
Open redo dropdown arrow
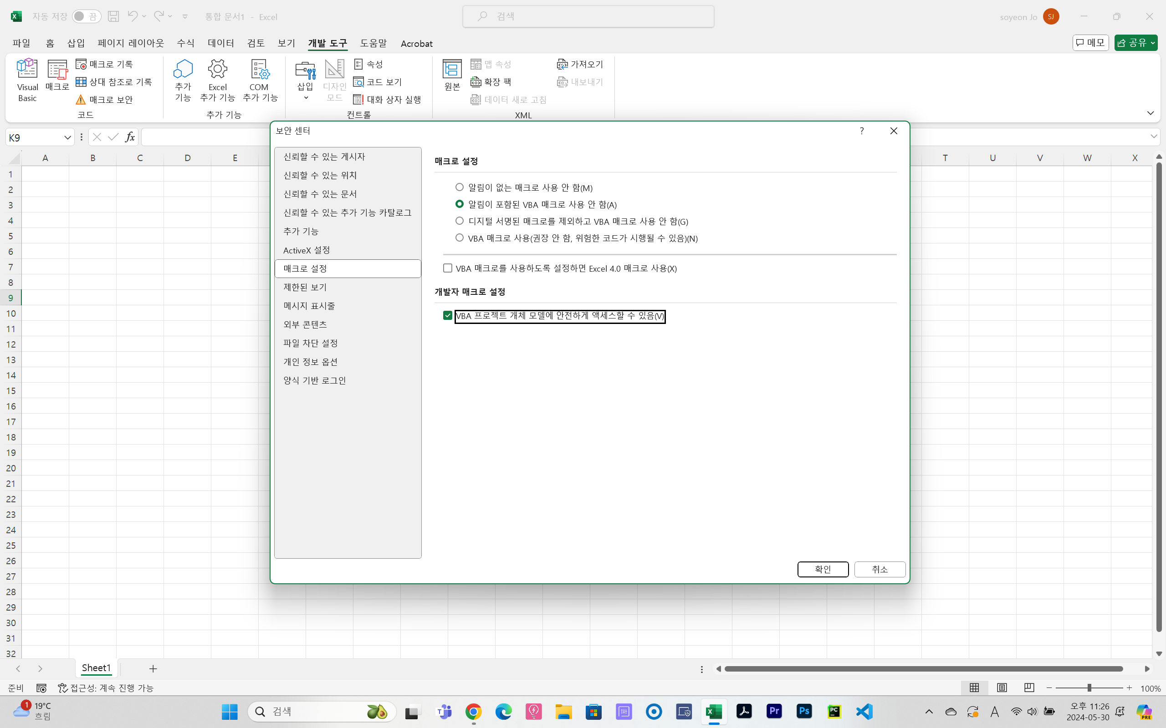click(170, 16)
